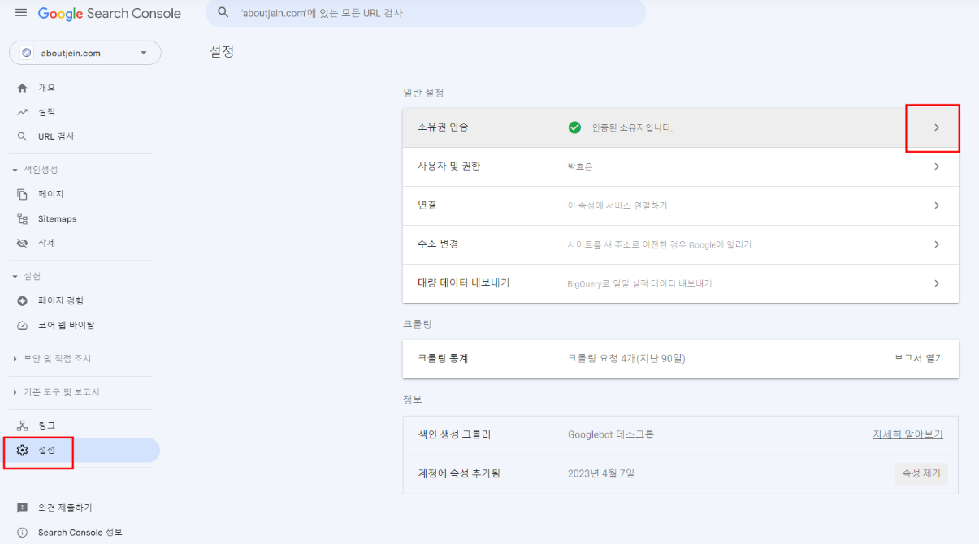Viewport: 979px width, 544px height.
Task: Click the search magnifier icon in URL bar
Action: point(224,13)
